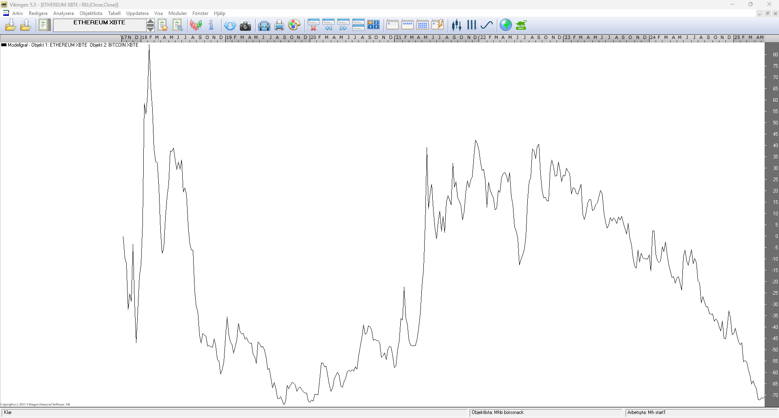The width and height of the screenshot is (779, 418).
Task: Open the Uppdatera menu
Action: pyautogui.click(x=138, y=13)
